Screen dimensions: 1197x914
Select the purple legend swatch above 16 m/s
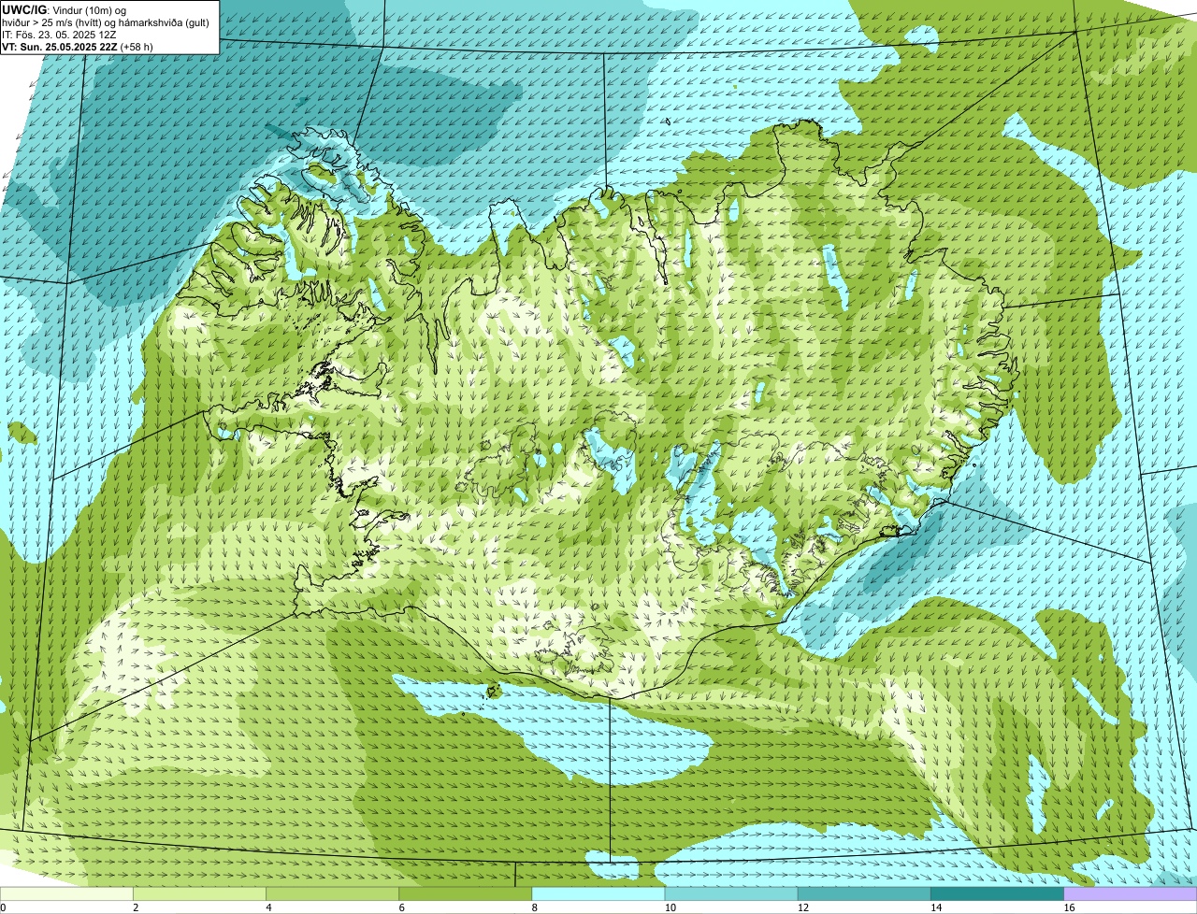click(x=1131, y=893)
